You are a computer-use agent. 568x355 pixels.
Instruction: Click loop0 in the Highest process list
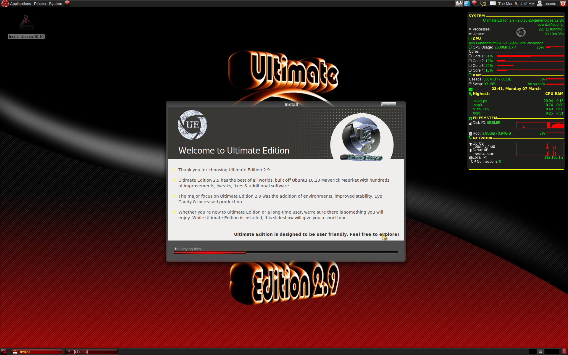[x=477, y=105]
